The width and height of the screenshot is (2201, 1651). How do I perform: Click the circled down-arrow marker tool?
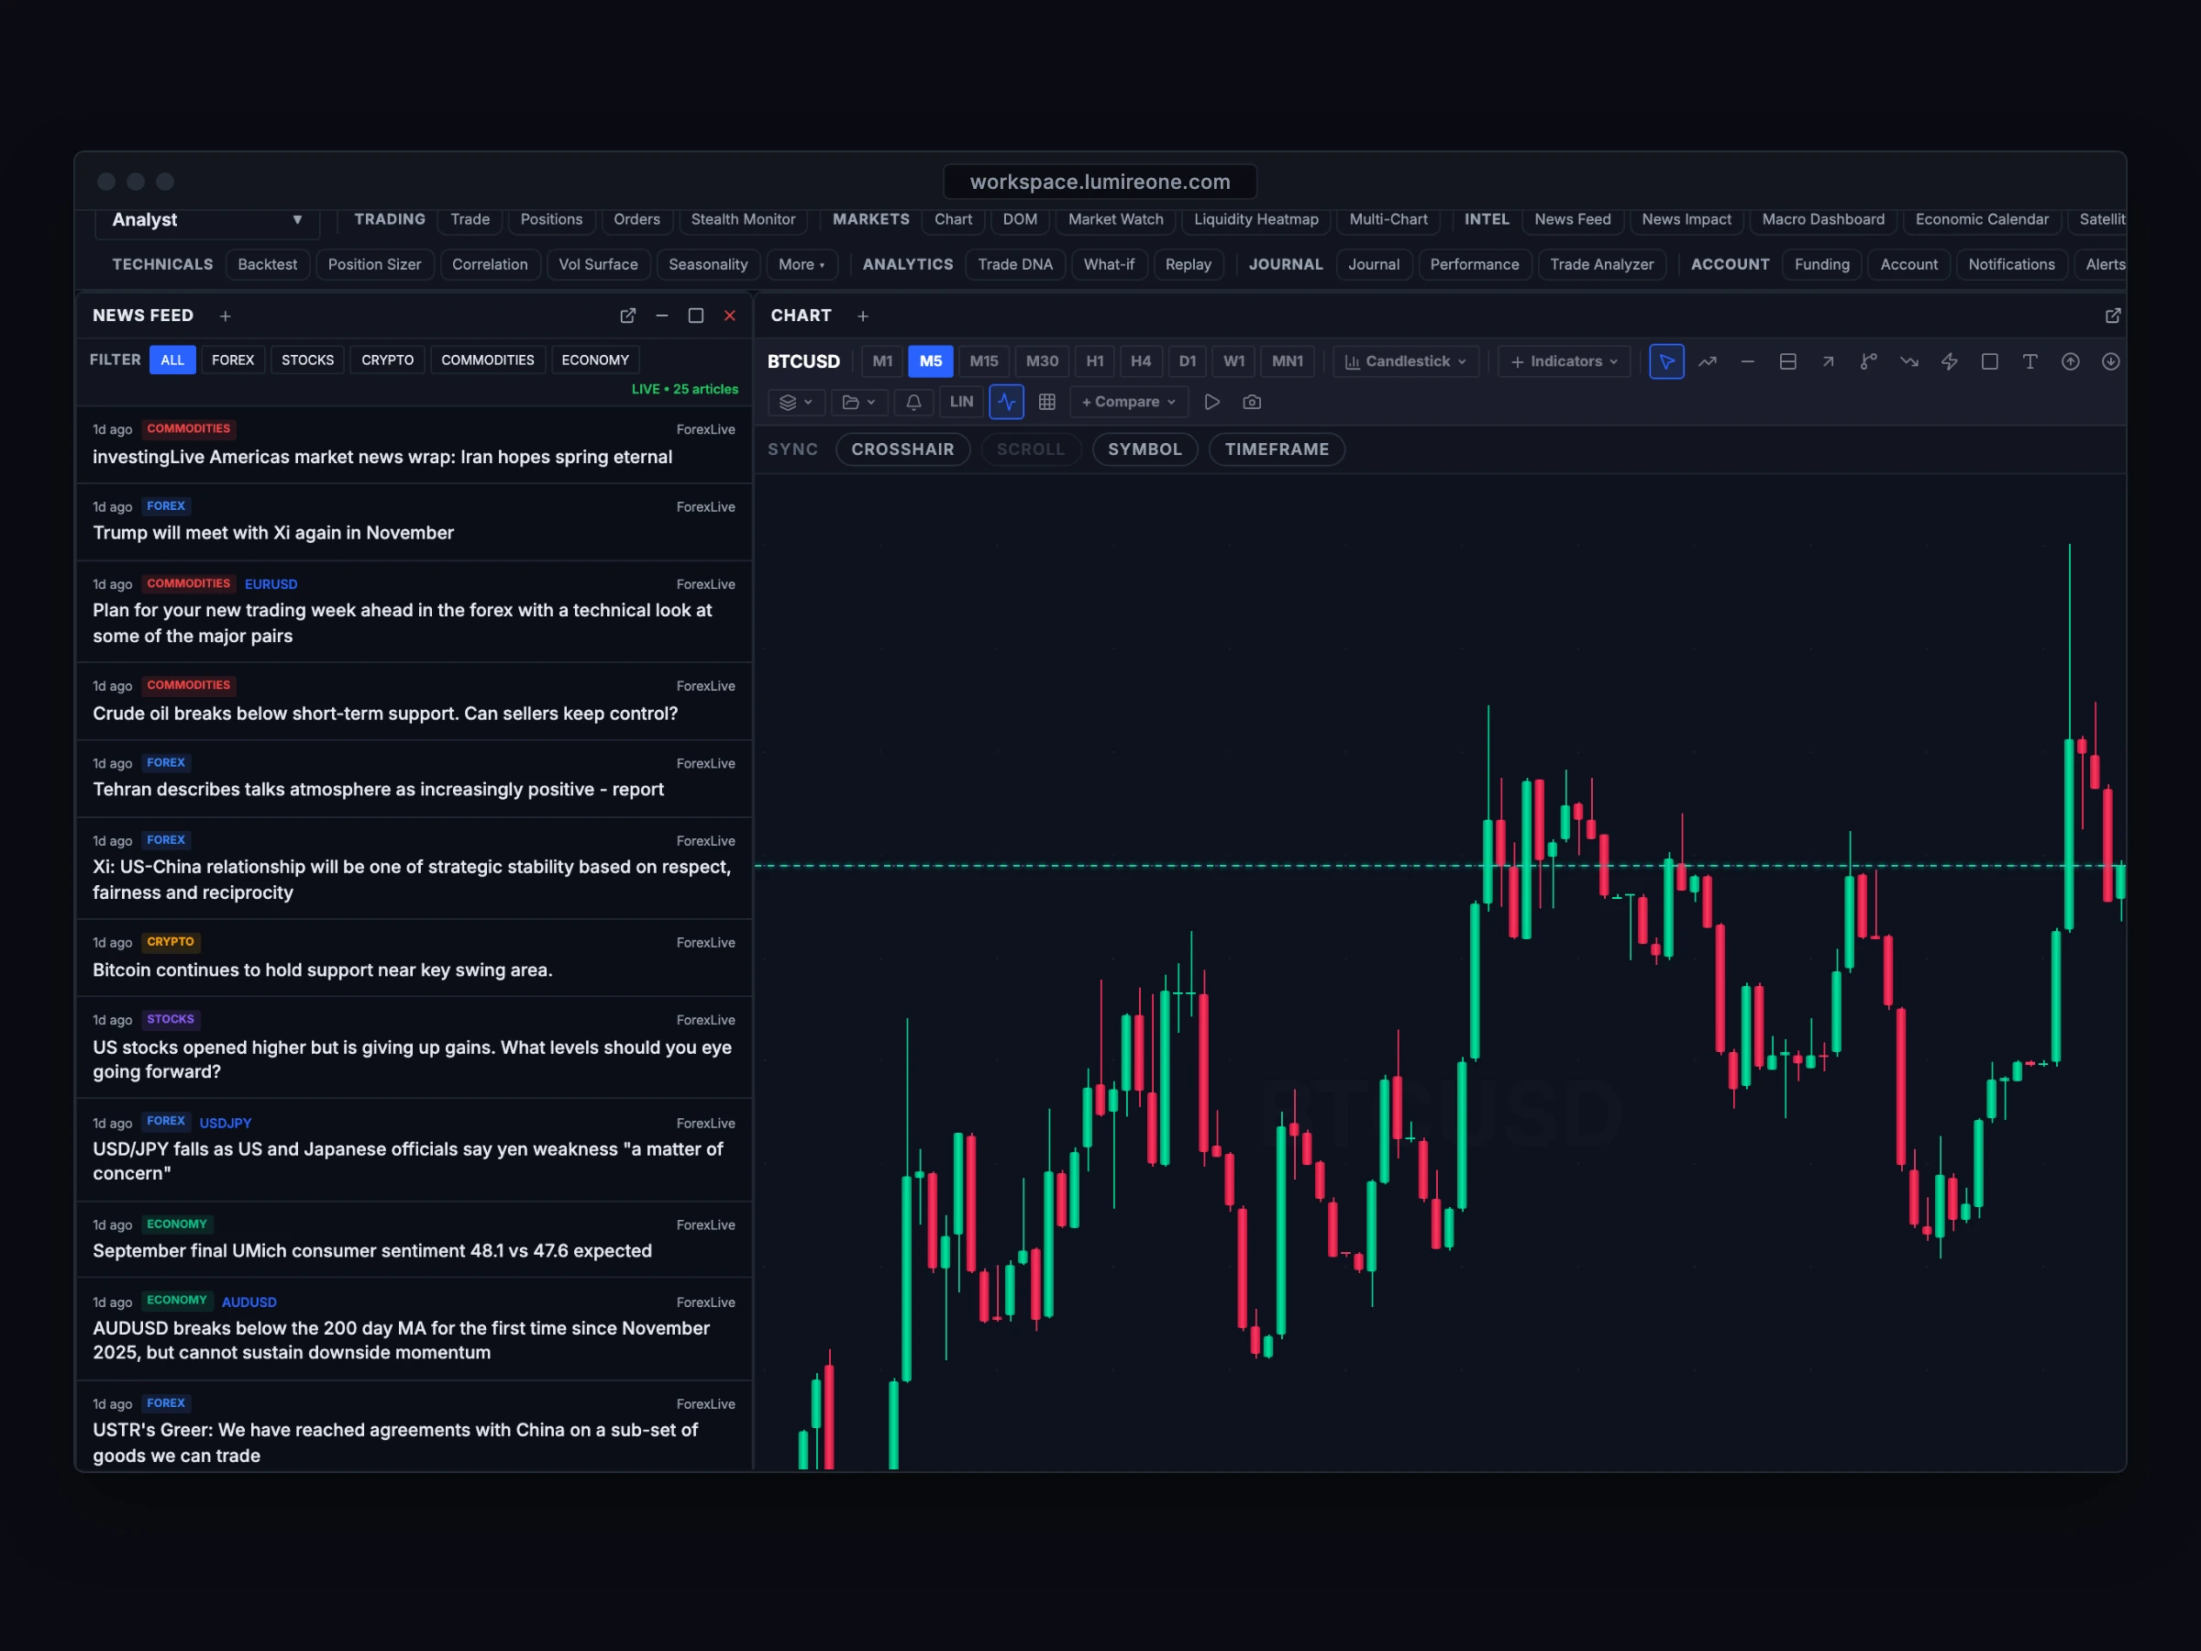(x=2110, y=361)
